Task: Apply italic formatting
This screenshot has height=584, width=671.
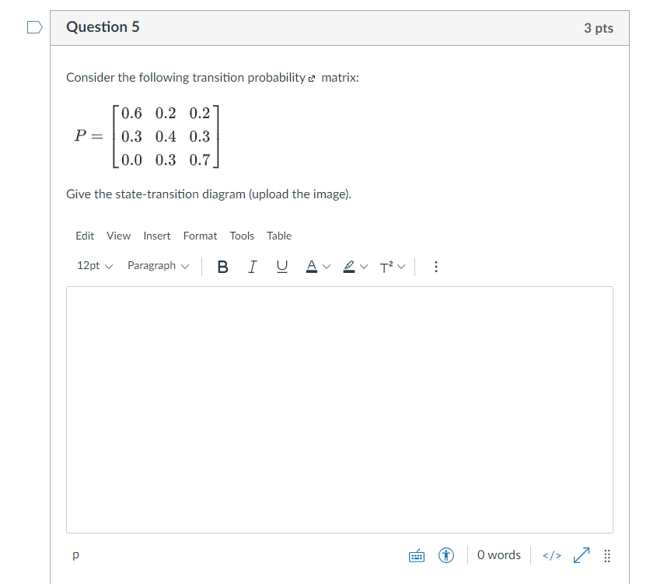Action: tap(252, 267)
